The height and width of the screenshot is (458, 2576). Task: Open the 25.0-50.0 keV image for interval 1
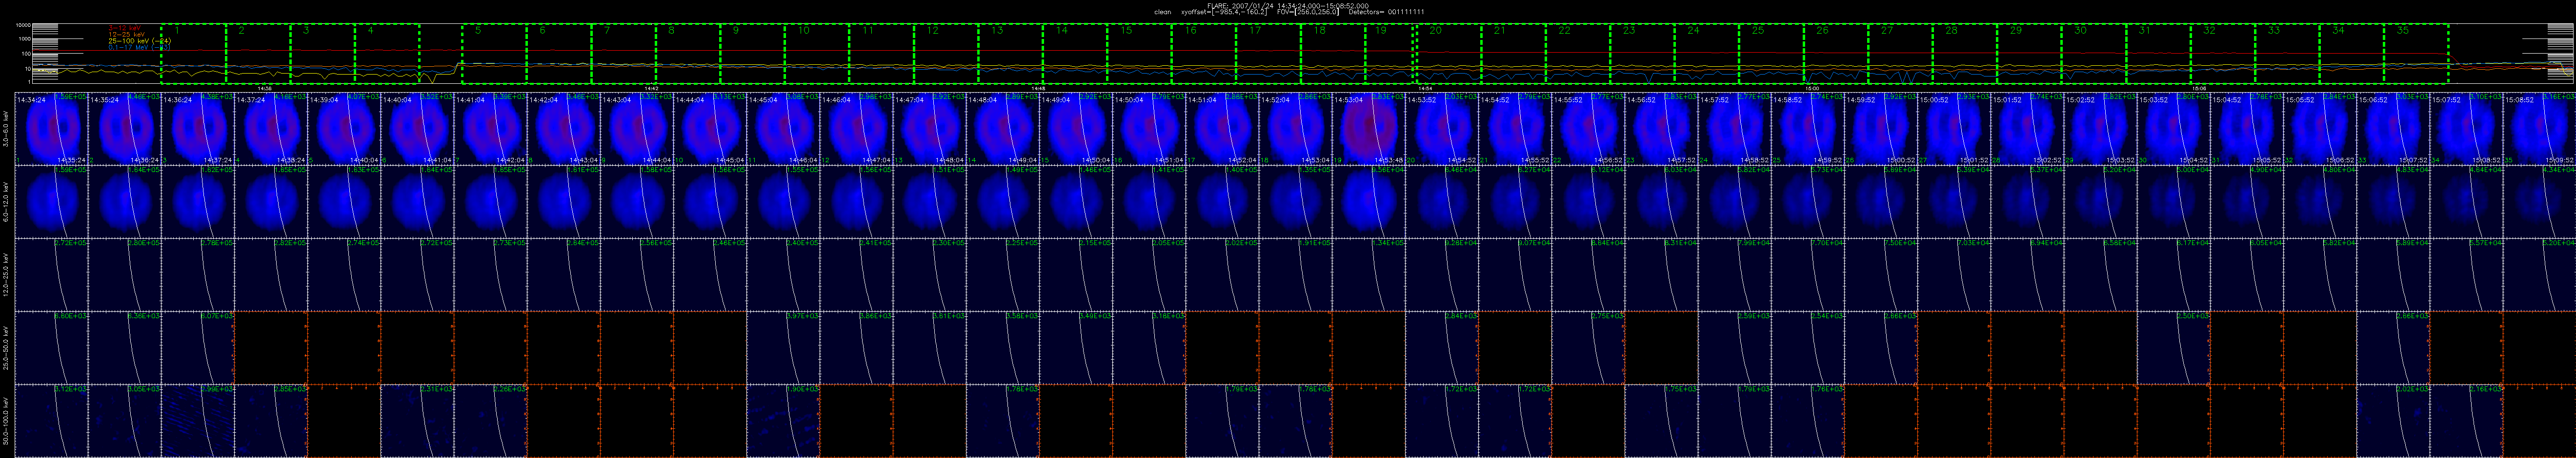click(51, 347)
